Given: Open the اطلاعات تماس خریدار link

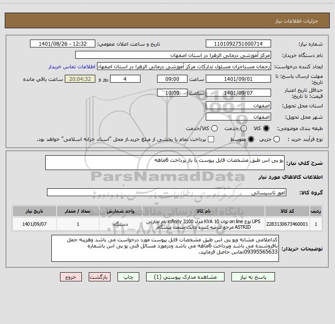Looking at the screenshot, I should pos(72,67).
